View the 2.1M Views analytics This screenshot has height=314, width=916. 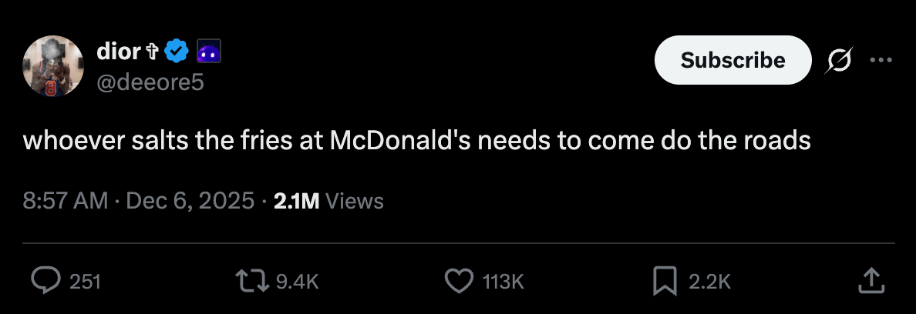[x=328, y=201]
